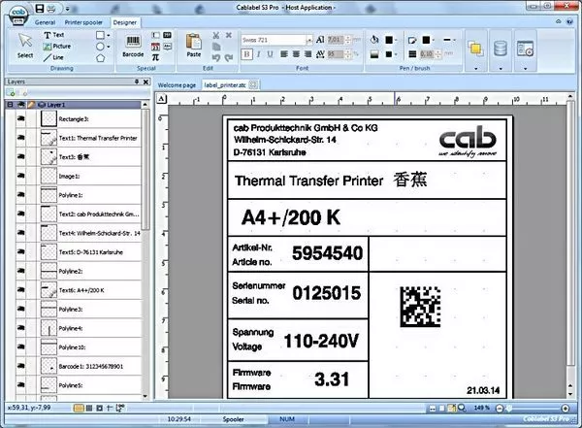Toggle visibility of Polyline1 item
The image size is (582, 428).
[21, 195]
